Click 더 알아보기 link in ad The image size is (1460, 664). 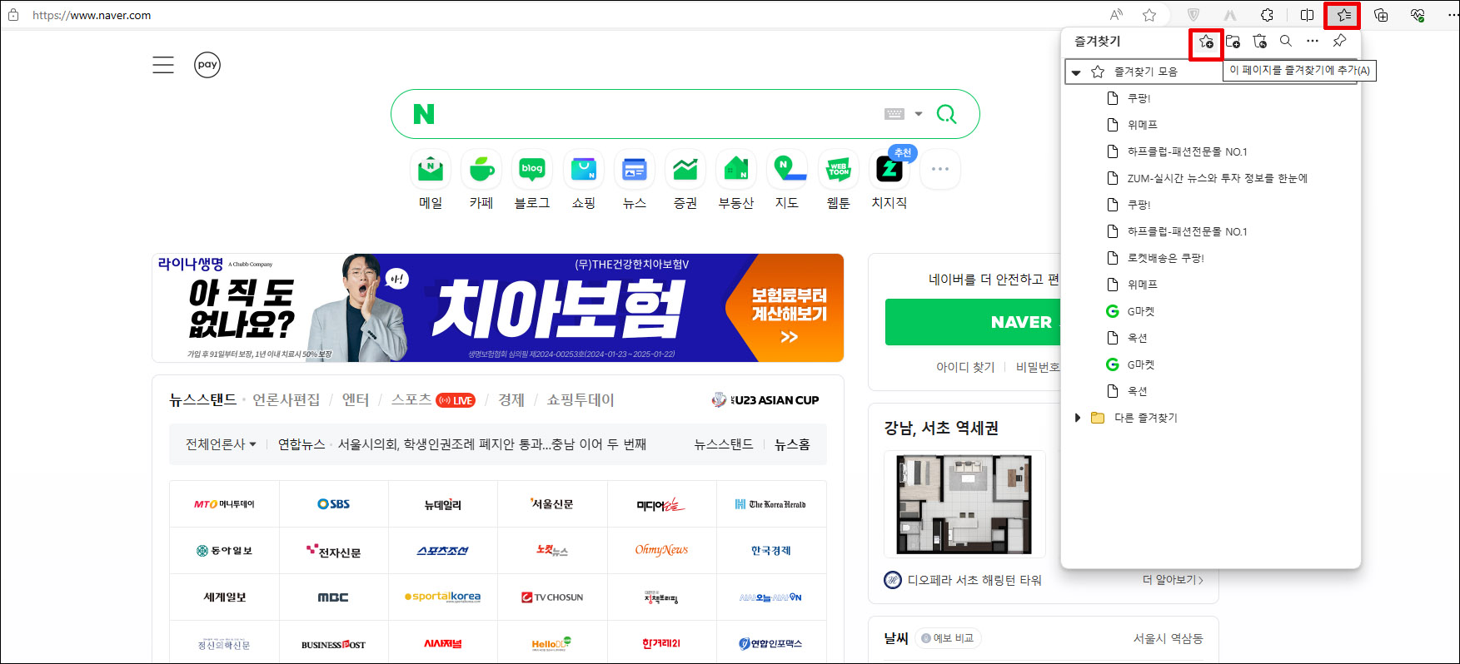1173,580
